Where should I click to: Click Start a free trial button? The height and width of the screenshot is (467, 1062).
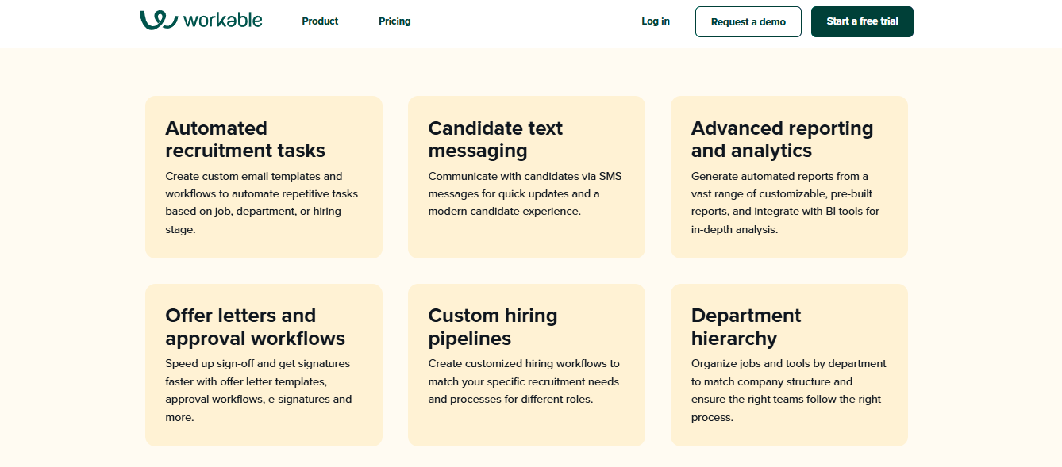point(862,21)
